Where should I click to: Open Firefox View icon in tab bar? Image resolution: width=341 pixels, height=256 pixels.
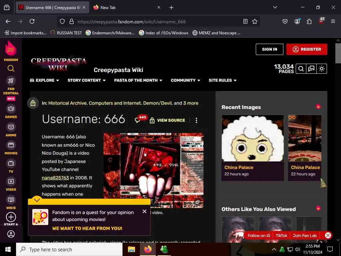click(7, 7)
